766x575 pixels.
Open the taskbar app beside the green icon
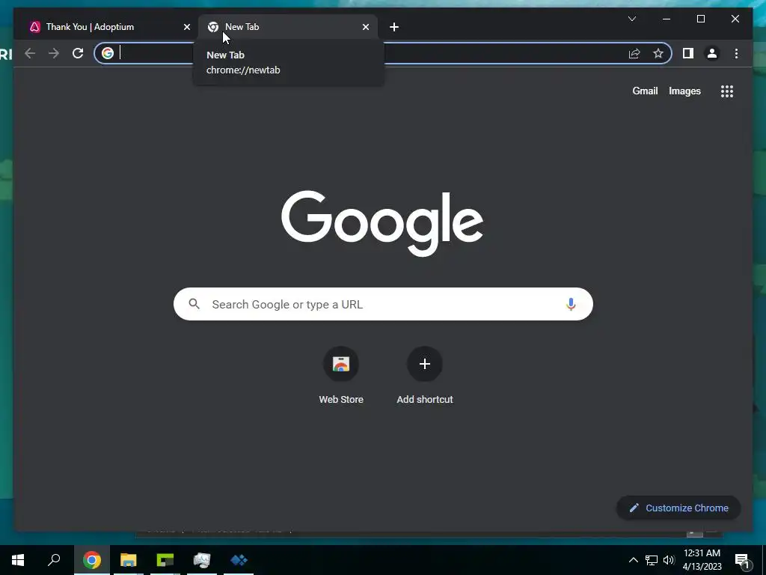[x=202, y=560]
